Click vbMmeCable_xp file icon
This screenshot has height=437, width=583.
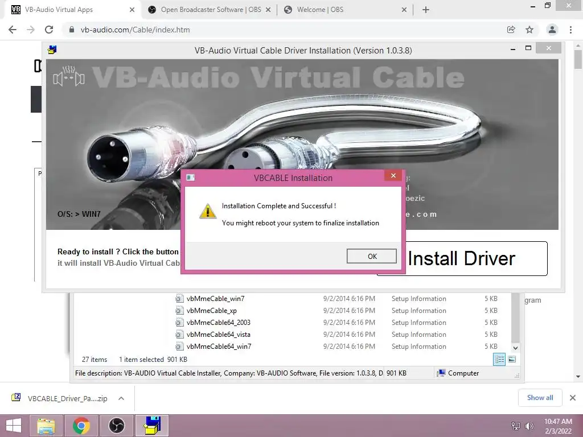(179, 310)
